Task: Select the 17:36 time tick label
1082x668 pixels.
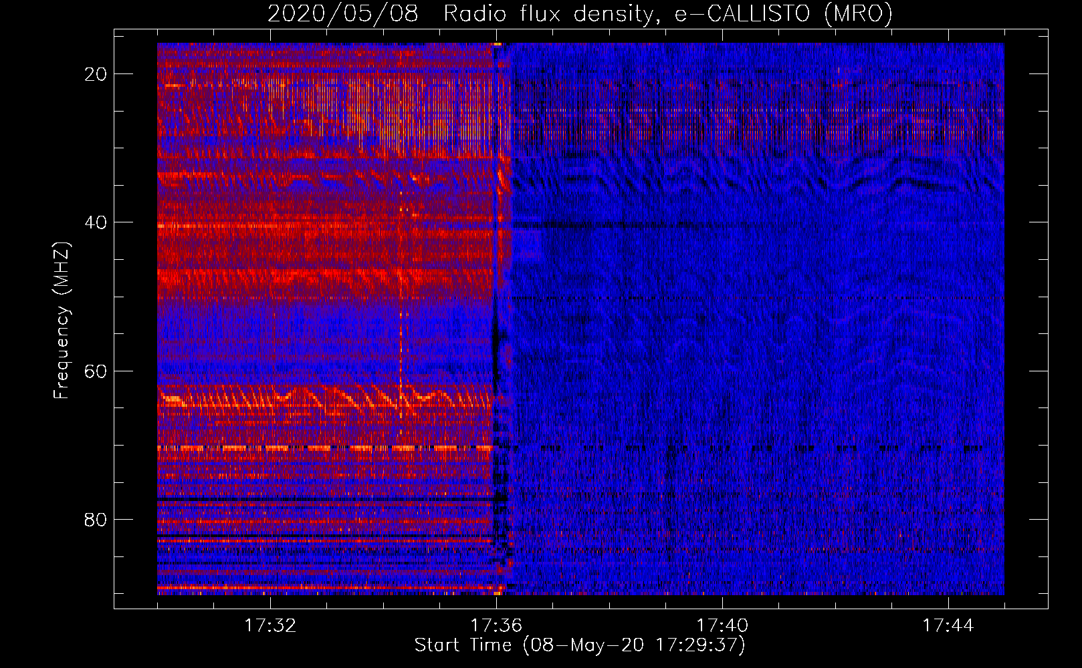Action: (x=496, y=626)
